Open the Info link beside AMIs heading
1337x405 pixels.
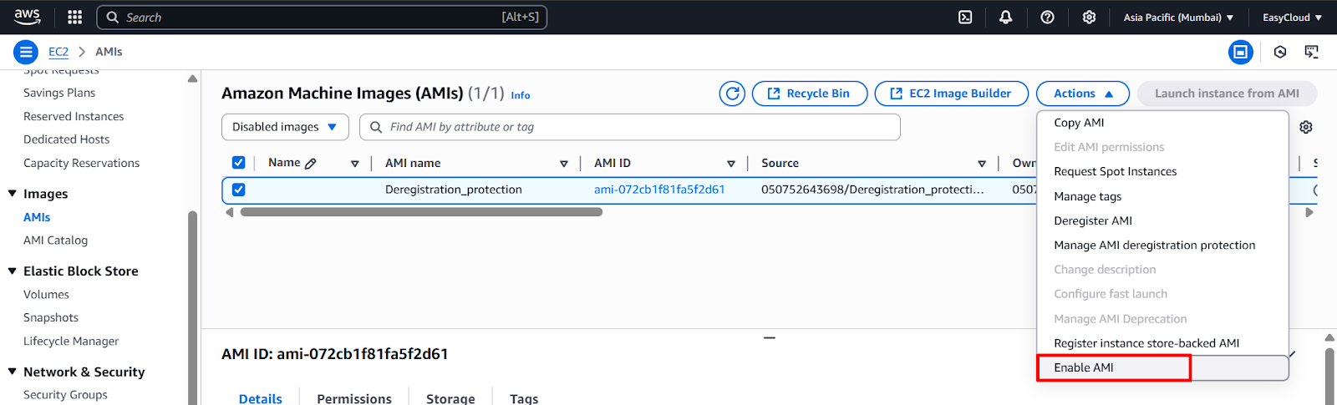(521, 95)
